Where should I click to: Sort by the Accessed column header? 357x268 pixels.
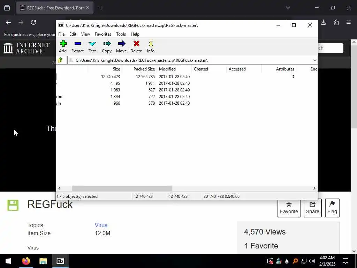(244, 69)
